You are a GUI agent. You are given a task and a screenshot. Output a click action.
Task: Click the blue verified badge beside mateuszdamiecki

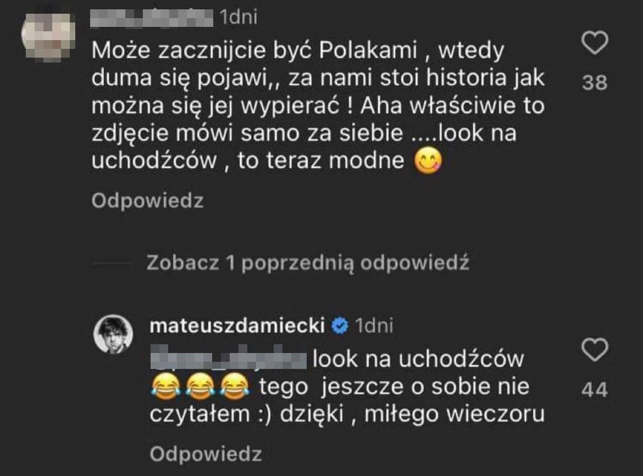click(341, 326)
